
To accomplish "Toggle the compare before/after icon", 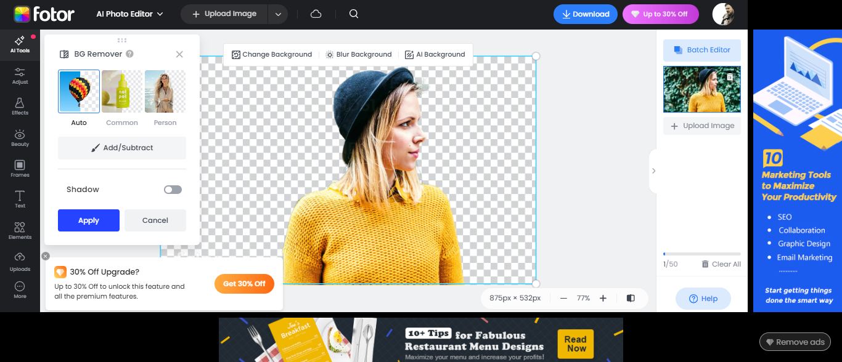I will (x=631, y=298).
